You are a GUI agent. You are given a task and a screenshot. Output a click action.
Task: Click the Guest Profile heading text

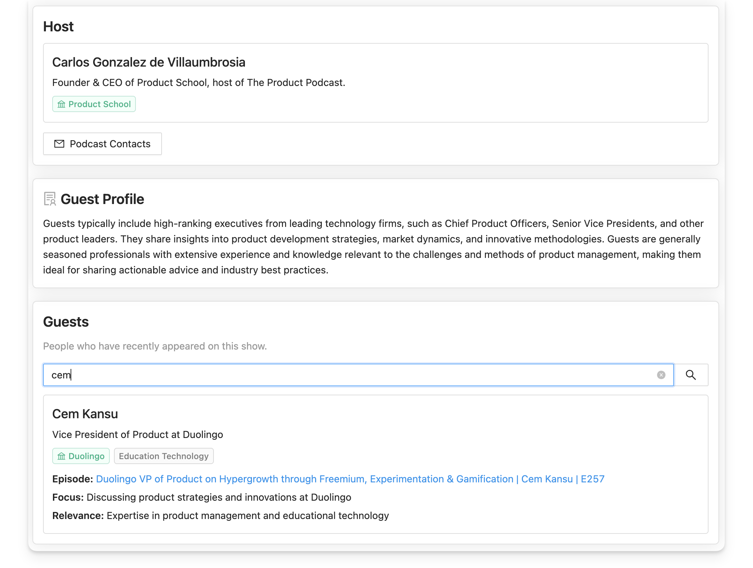click(x=102, y=199)
